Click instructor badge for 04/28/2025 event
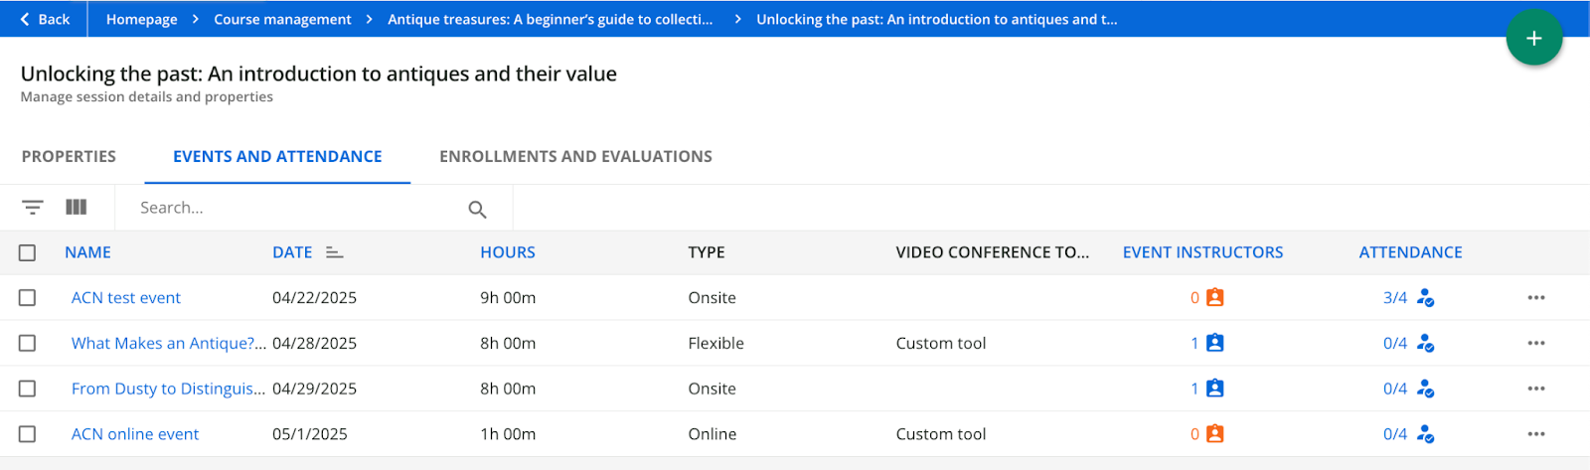Viewport: 1590px width, 470px height. click(1214, 343)
